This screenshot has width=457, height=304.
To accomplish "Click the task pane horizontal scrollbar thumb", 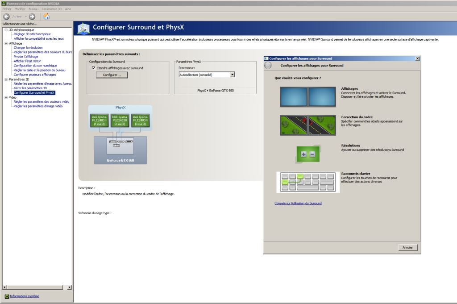I will [x=35, y=287].
